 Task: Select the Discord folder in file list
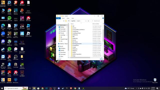click(74, 40)
